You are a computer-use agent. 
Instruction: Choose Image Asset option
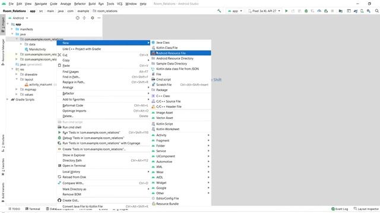click(x=180, y=112)
